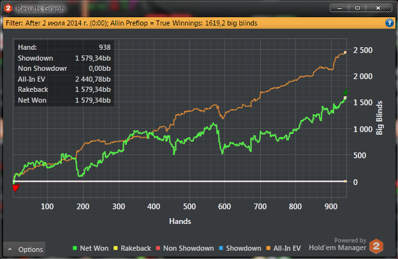The height and width of the screenshot is (259, 398).
Task: Click the Results Graph app icon in title bar
Action: [8, 8]
